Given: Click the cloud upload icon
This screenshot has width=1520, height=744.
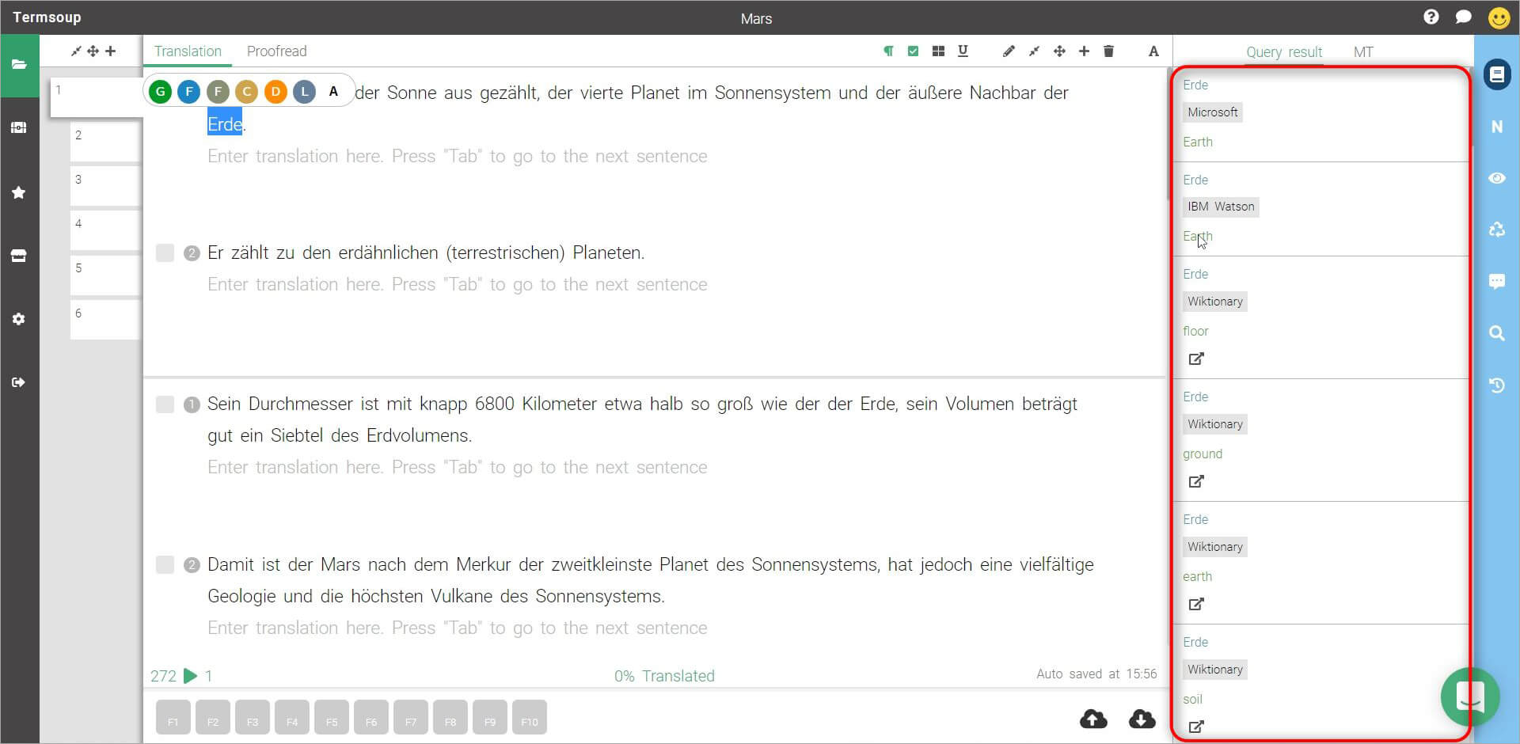Looking at the screenshot, I should (x=1093, y=719).
